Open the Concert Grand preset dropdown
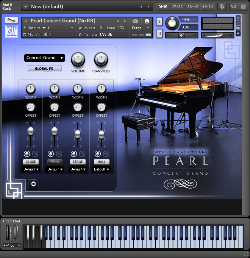The height and width of the screenshot is (258, 250). 44,58
